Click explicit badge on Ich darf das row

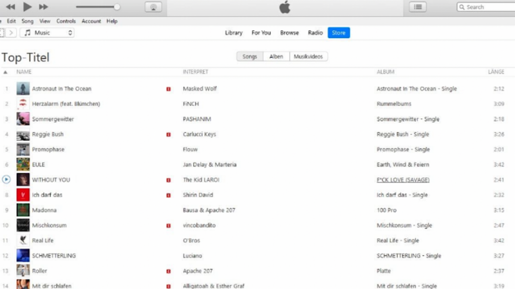coord(169,195)
